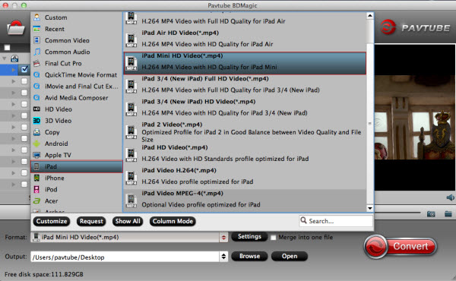Select iPad Air HD Video(*.mp4) profile

pyautogui.click(x=245, y=39)
